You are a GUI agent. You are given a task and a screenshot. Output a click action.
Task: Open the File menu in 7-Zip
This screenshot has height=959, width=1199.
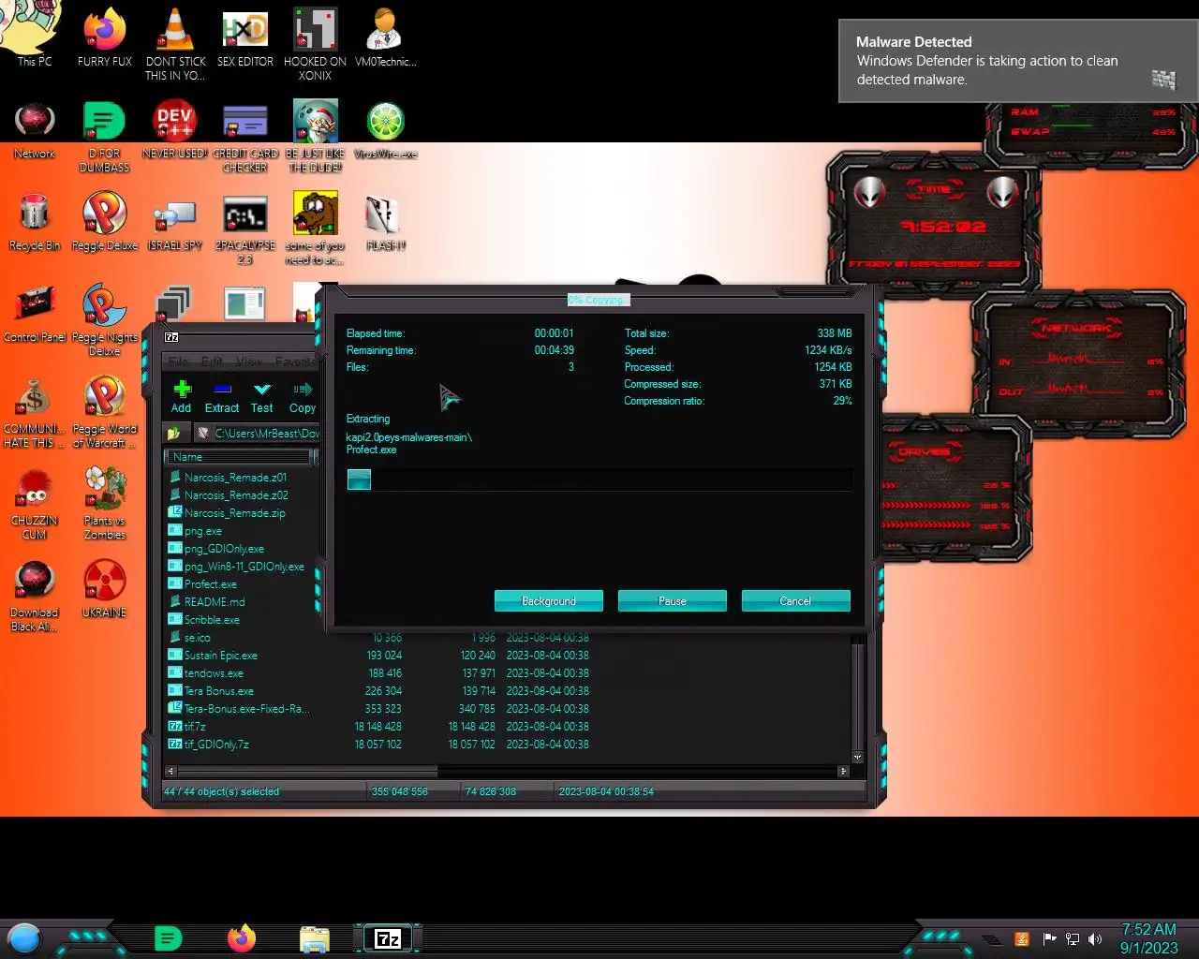tap(178, 361)
